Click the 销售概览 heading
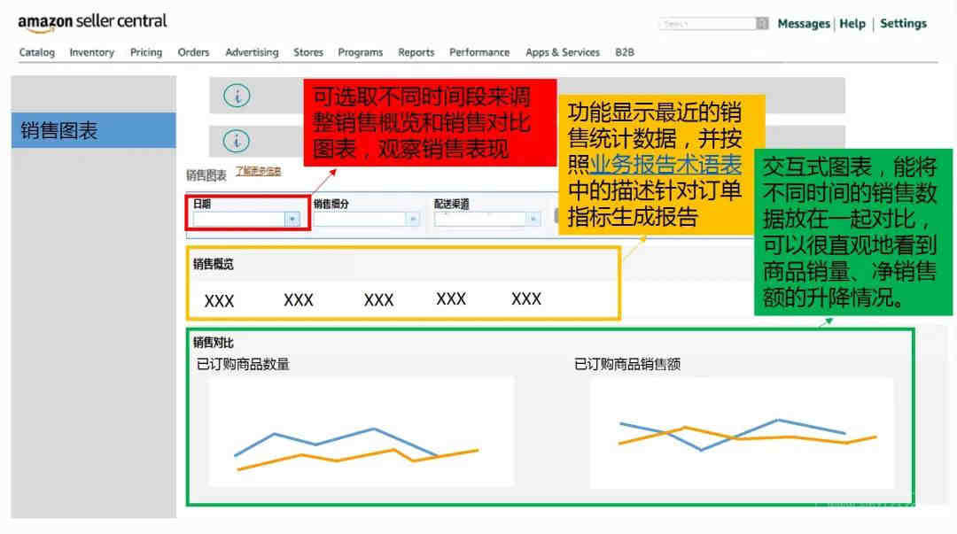Image resolution: width=957 pixels, height=534 pixels. tap(213, 264)
